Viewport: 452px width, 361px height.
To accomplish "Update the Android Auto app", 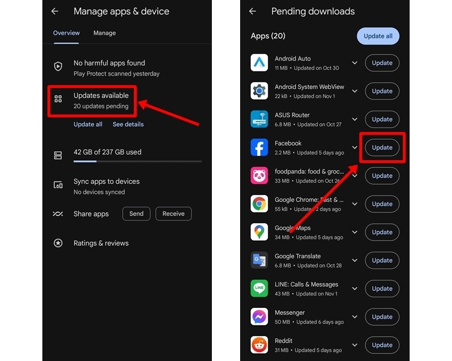I will 383,63.
